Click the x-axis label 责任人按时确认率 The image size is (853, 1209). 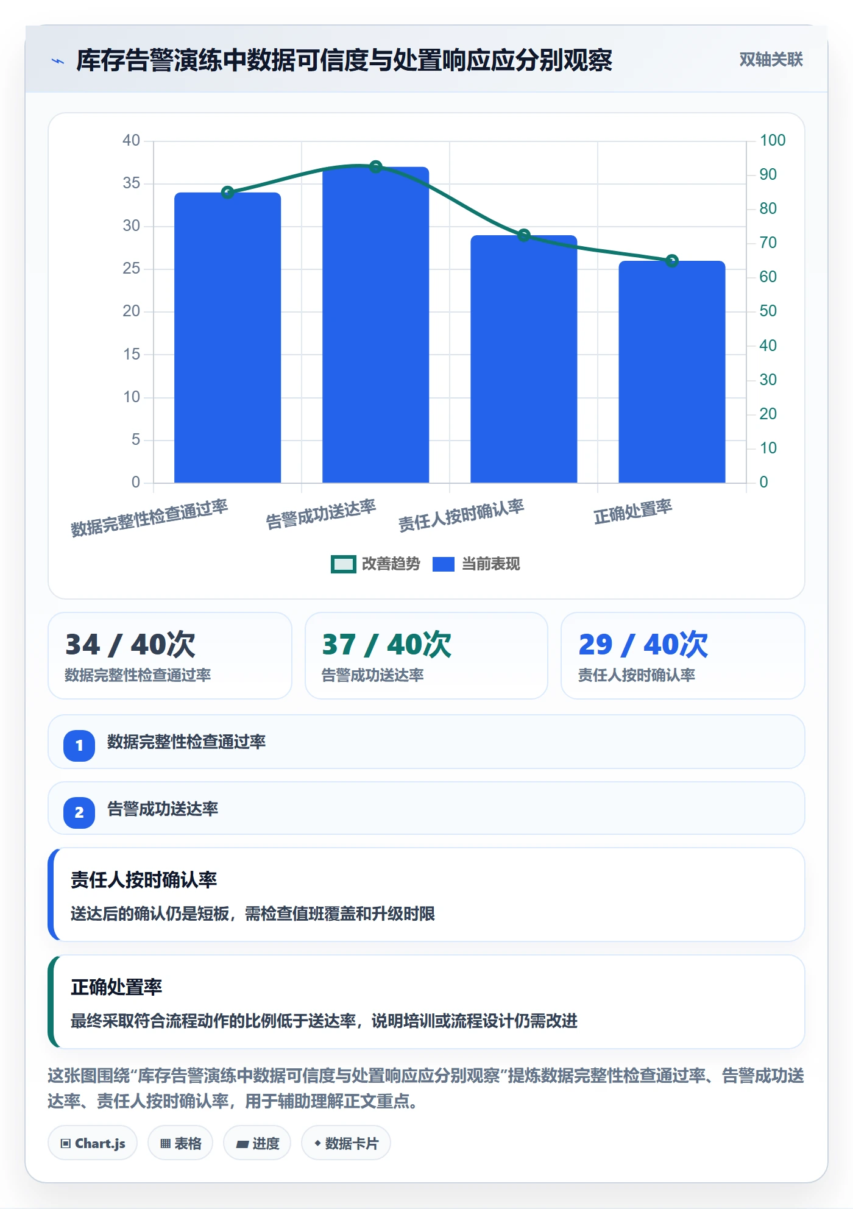pyautogui.click(x=461, y=516)
